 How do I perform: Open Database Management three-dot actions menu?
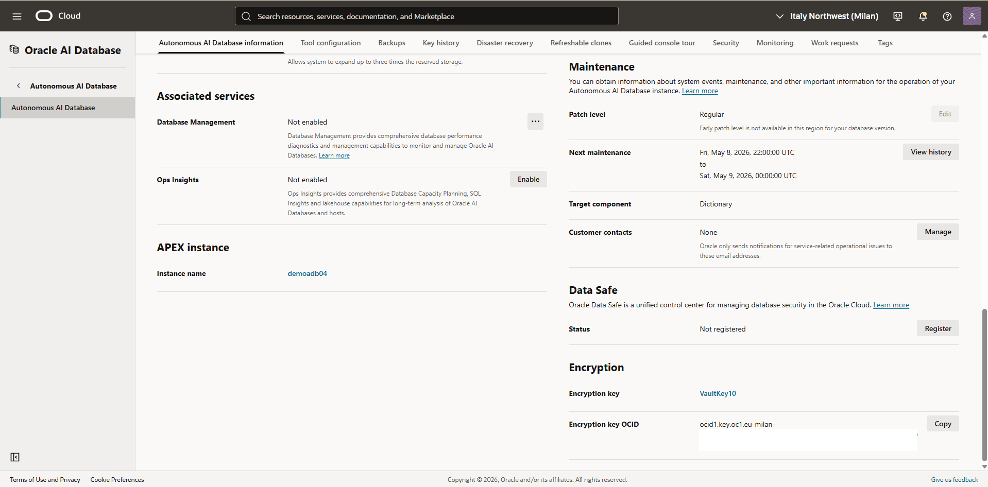(x=535, y=121)
